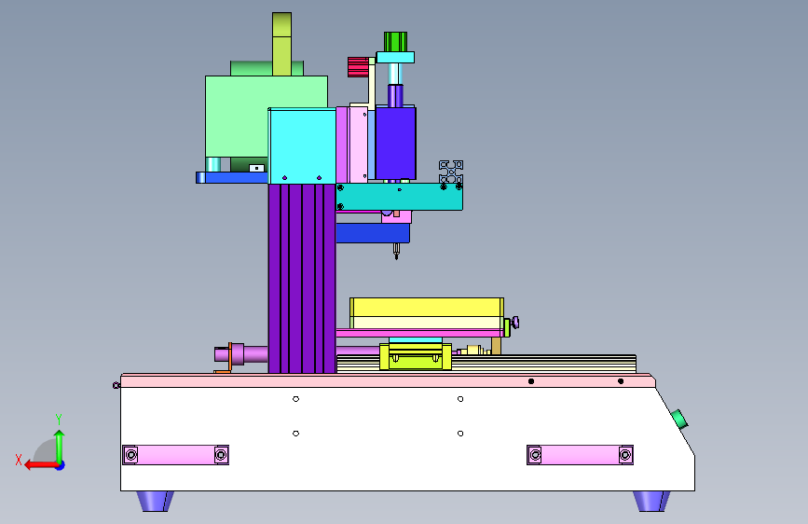Click the green Y axis arrow of the triad
Image resolution: width=808 pixels, height=524 pixels.
[60, 446]
